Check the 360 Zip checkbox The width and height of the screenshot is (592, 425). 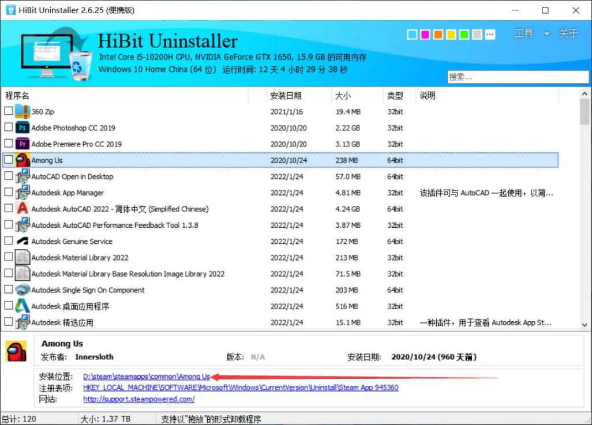pyautogui.click(x=8, y=111)
